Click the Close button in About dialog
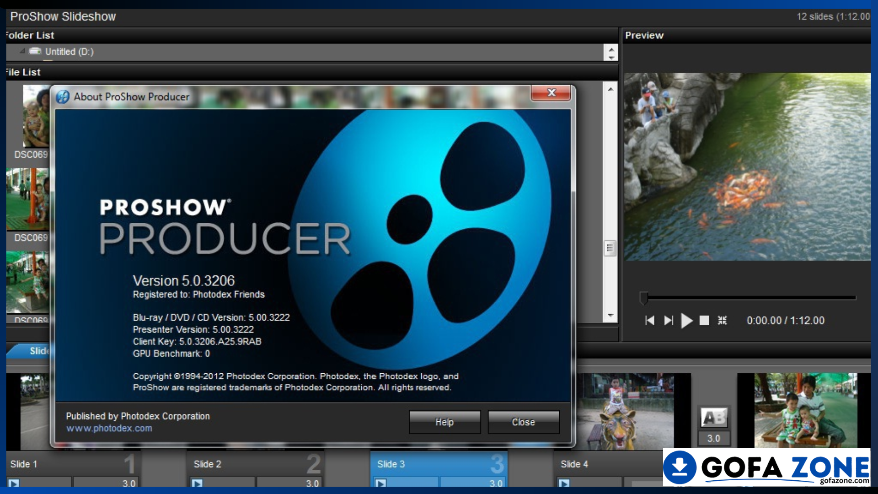The image size is (878, 494). point(523,422)
